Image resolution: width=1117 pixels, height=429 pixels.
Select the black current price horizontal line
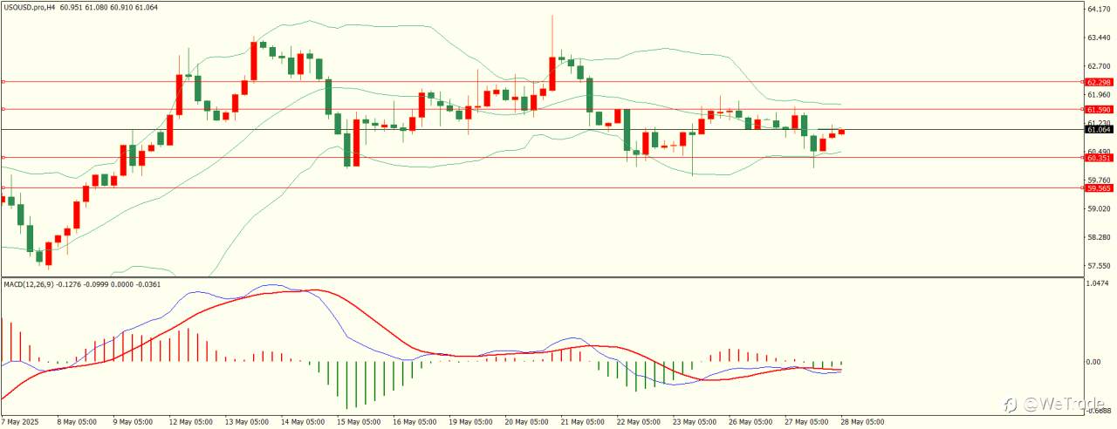pos(541,130)
